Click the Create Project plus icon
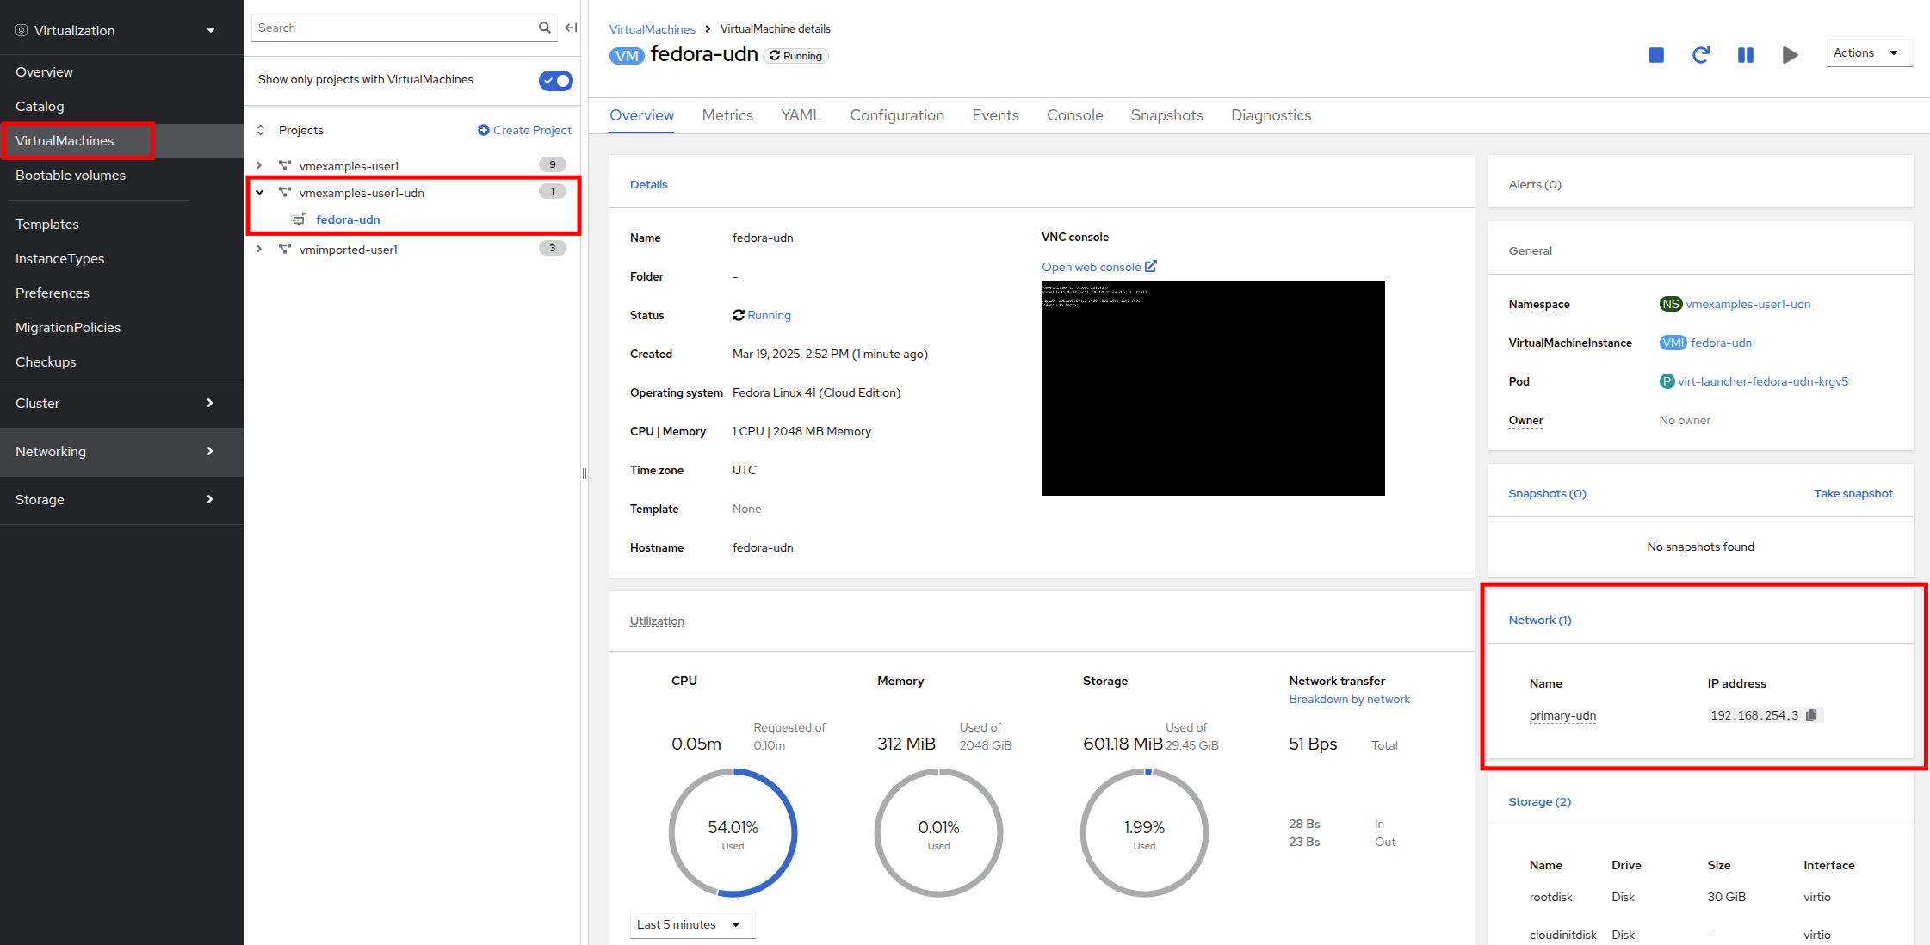Screen dimensions: 1930x945 click(483, 130)
